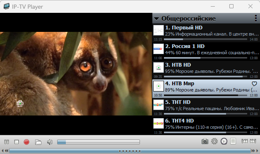The height and width of the screenshot is (154, 260).
Task: Switch to previous channel
Action: pos(244,141)
